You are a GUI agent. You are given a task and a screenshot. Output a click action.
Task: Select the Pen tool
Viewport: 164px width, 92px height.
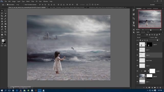click(2, 29)
